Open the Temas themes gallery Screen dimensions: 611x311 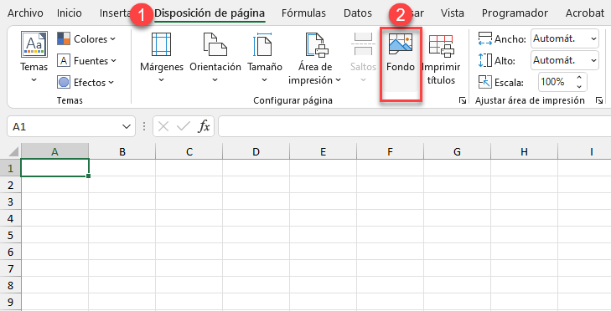tap(34, 57)
